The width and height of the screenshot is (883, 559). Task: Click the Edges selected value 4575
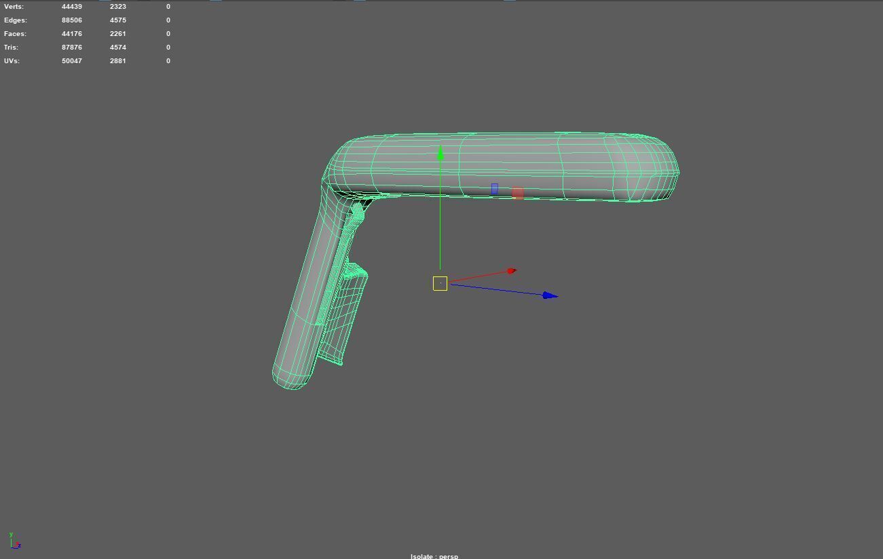click(118, 20)
